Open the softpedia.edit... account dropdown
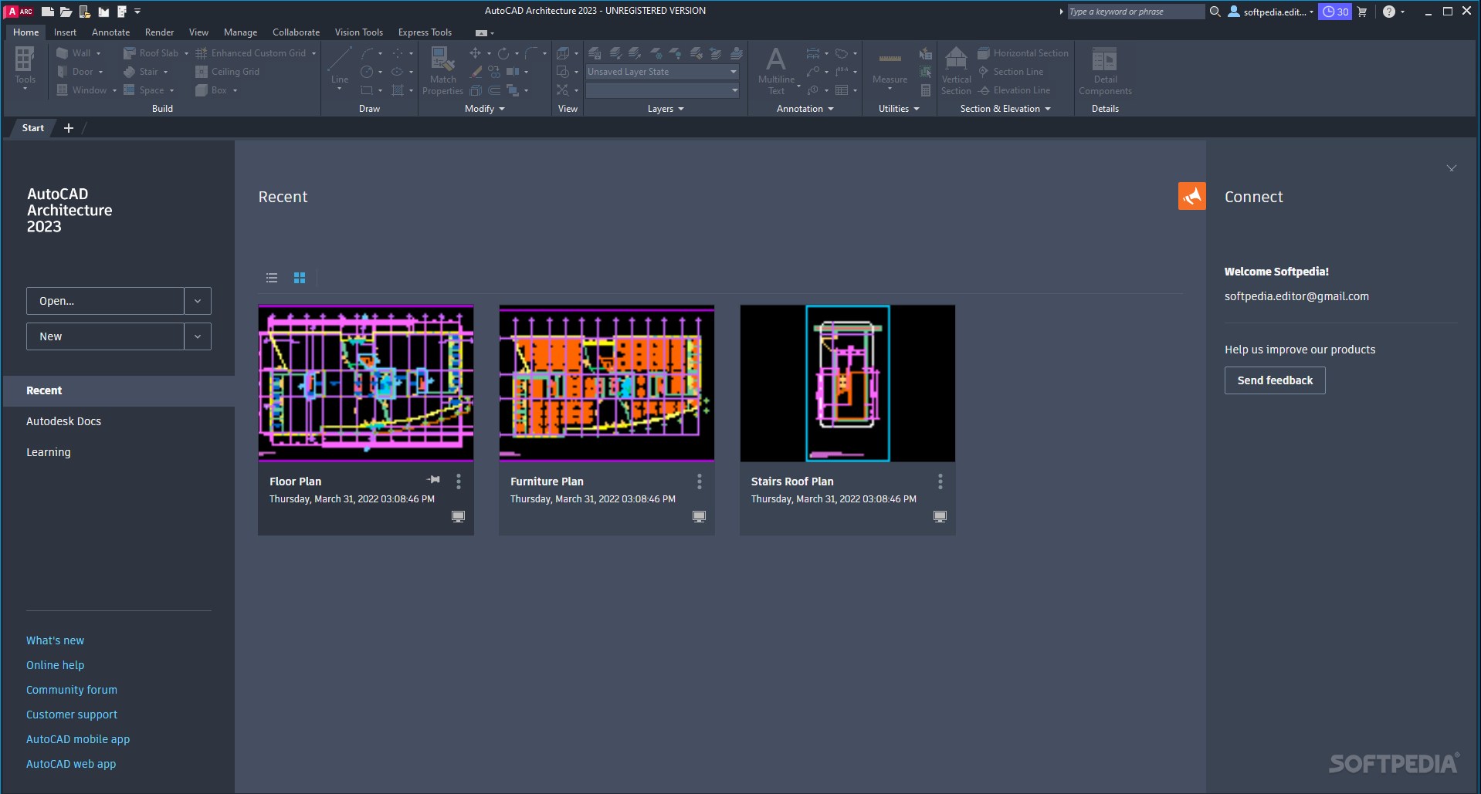 (1270, 12)
